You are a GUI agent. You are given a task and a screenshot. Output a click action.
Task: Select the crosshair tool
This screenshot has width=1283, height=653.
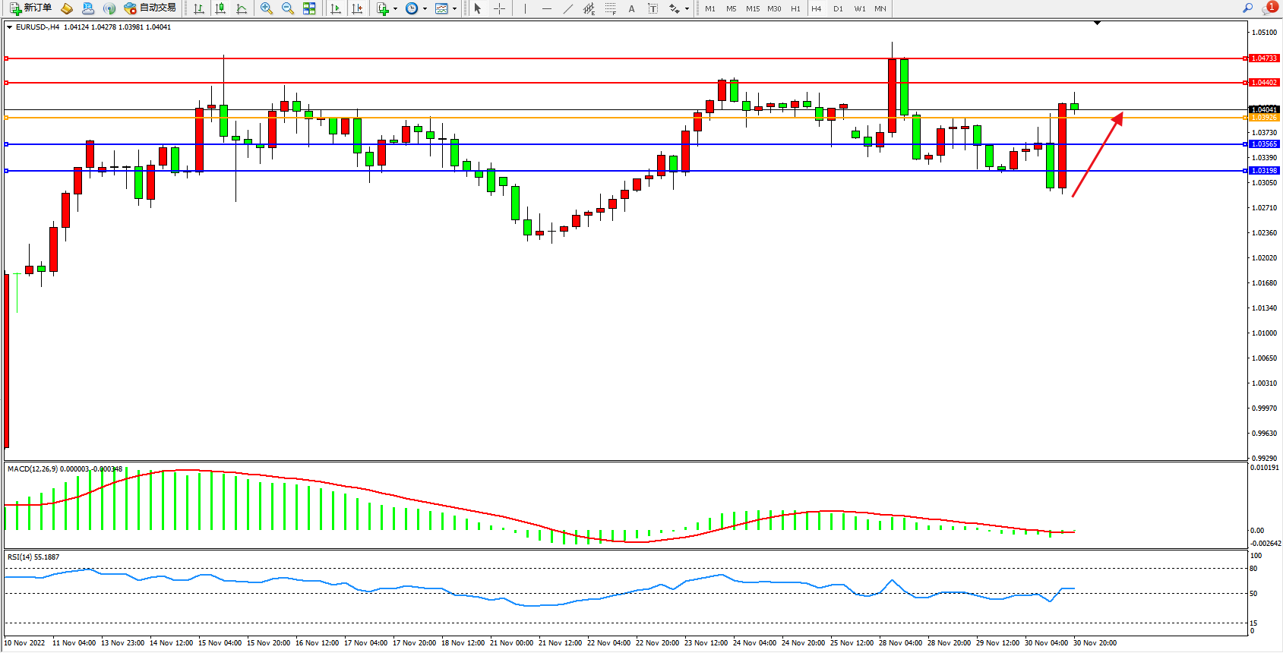[x=499, y=8]
